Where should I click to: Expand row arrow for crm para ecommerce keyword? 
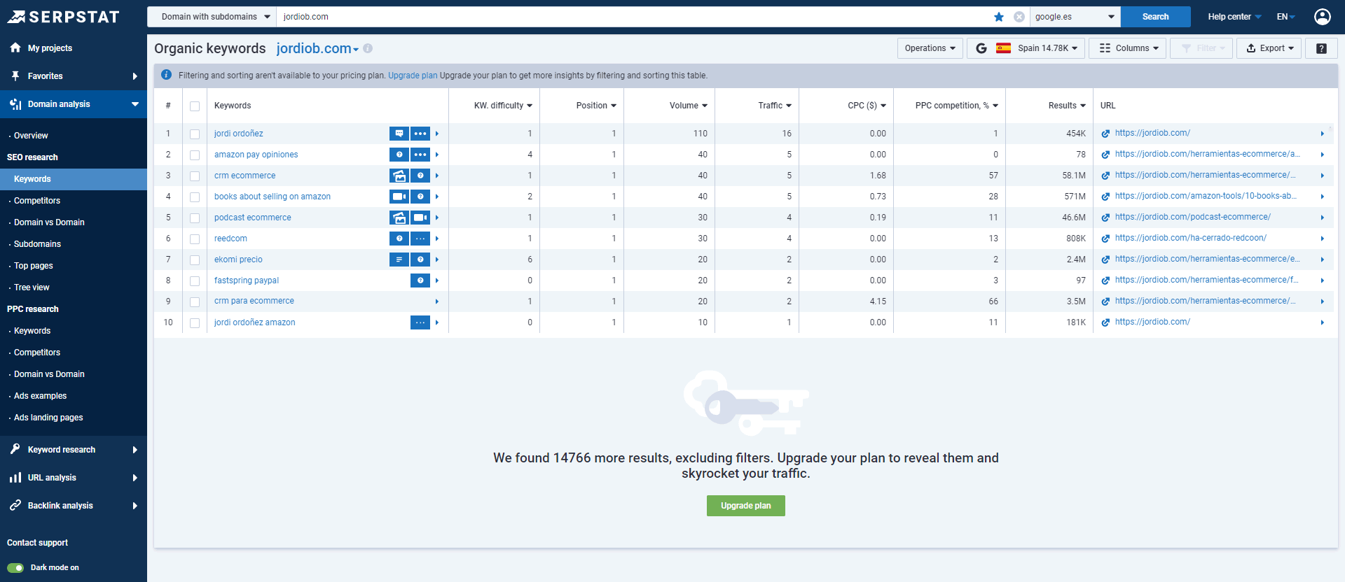pos(437,301)
